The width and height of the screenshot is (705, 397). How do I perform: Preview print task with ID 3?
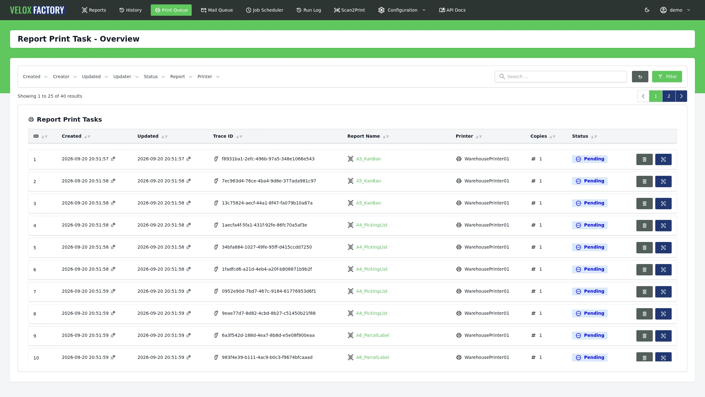click(663, 204)
